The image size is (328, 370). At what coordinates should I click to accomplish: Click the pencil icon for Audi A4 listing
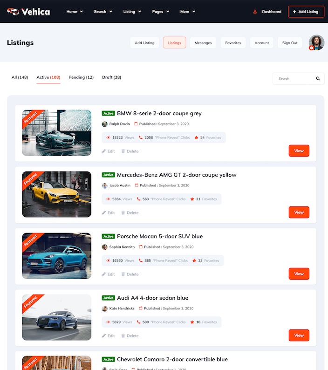[x=103, y=336]
